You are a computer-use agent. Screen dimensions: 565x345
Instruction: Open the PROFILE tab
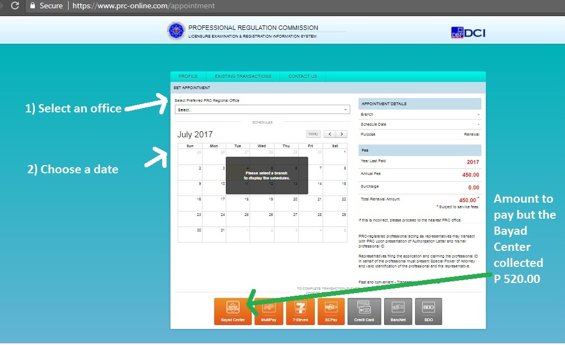pos(188,76)
